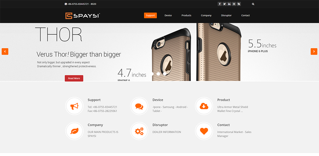Open the Twitter social icon
Viewport: 319px width, 156px height.
224,4
